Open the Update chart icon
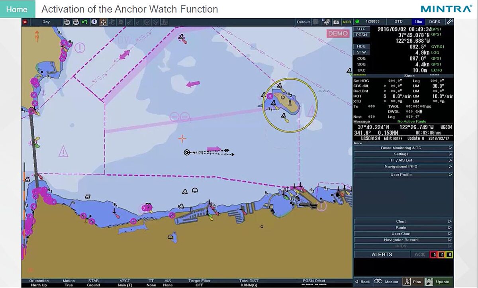Image resolution: width=478 pixels, height=288 pixels. click(429, 282)
